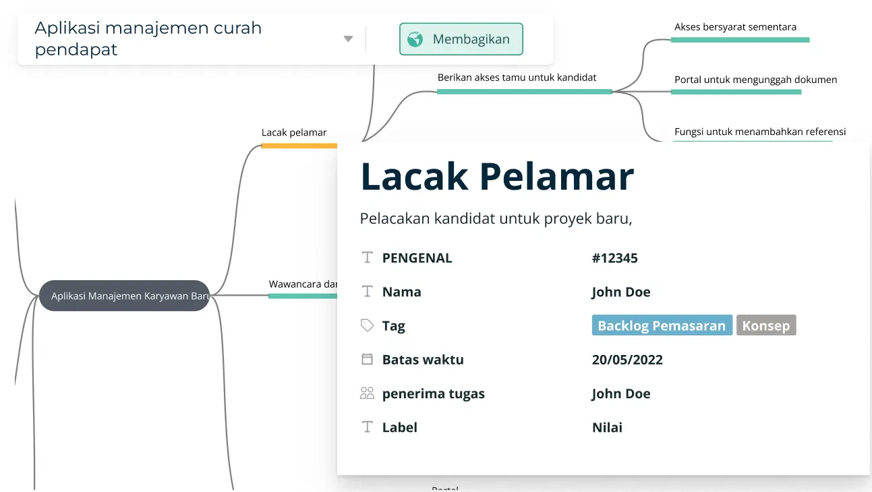Click the people icon beside penerima tugas
Screen dimensions: 872x492
click(x=367, y=393)
